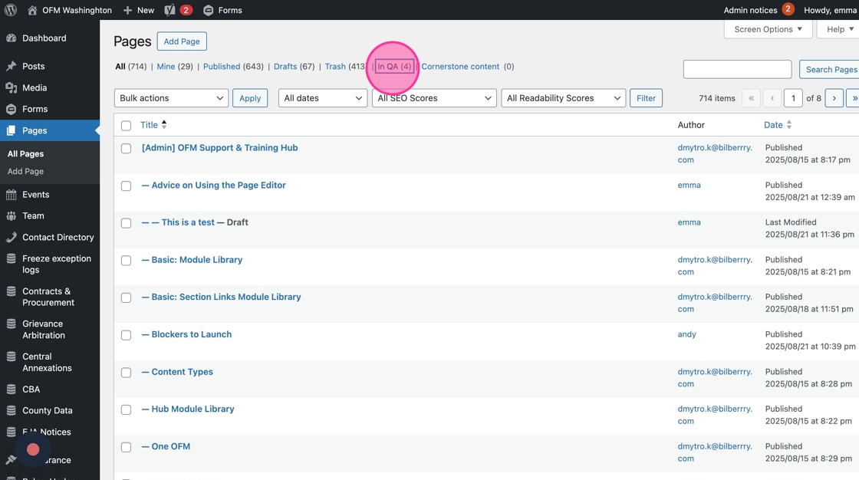Open the Bulk actions dropdown

click(x=171, y=98)
